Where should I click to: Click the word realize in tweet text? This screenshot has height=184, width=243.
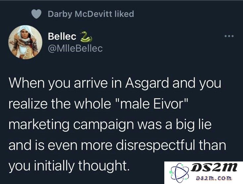coord(28,104)
